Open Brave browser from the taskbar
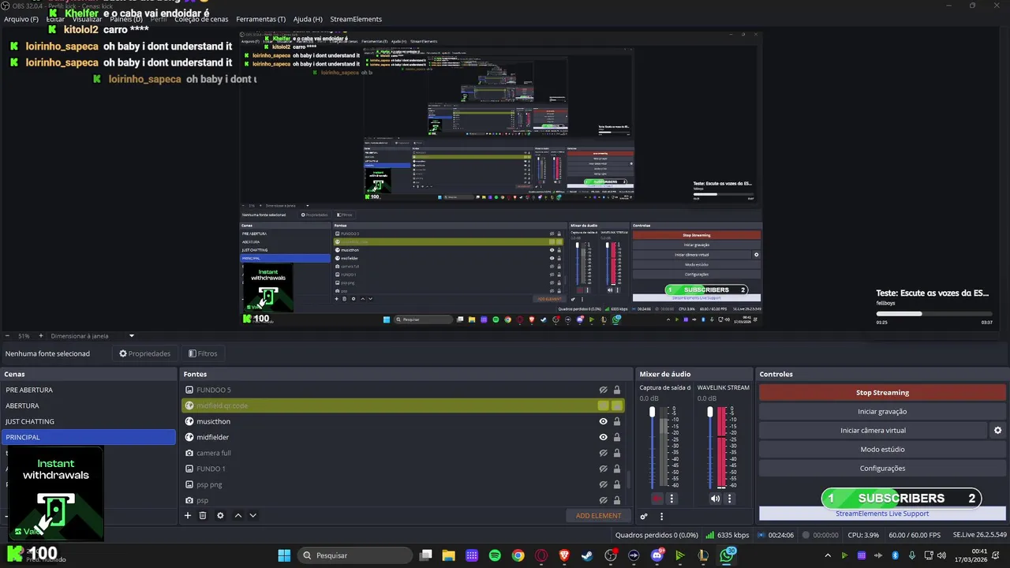This screenshot has height=568, width=1010. (564, 555)
